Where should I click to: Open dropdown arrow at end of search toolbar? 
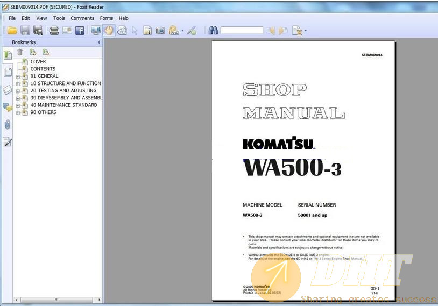point(306,31)
